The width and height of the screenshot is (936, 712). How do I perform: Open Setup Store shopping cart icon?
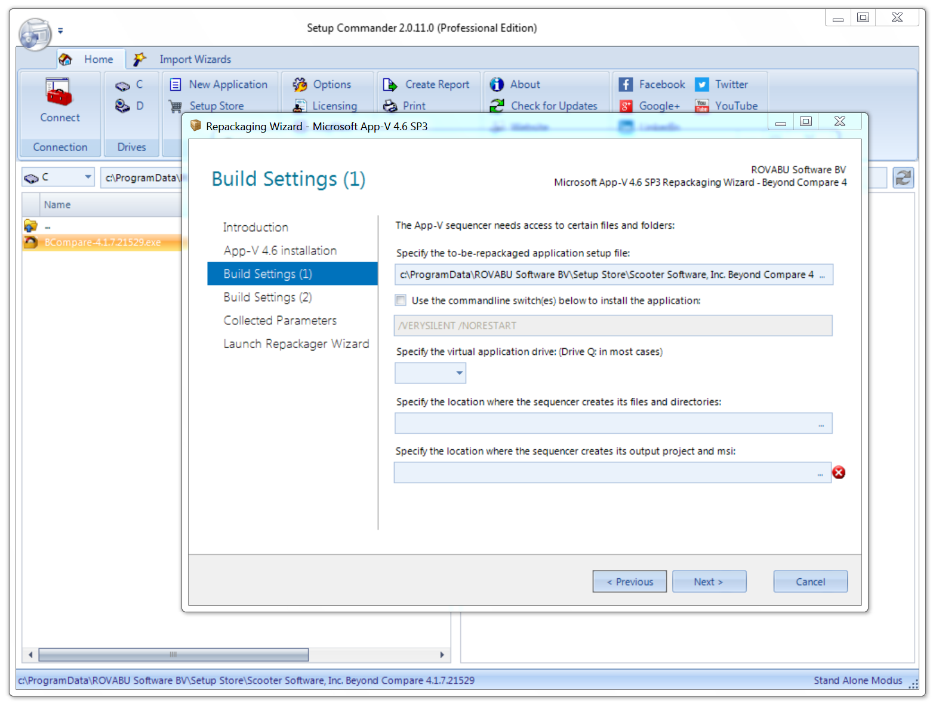(x=176, y=106)
